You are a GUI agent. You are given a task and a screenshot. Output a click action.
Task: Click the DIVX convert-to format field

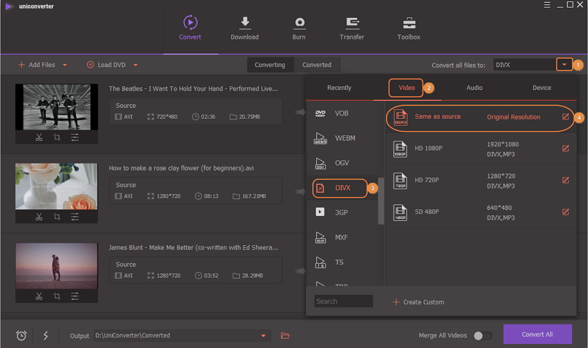[524, 65]
